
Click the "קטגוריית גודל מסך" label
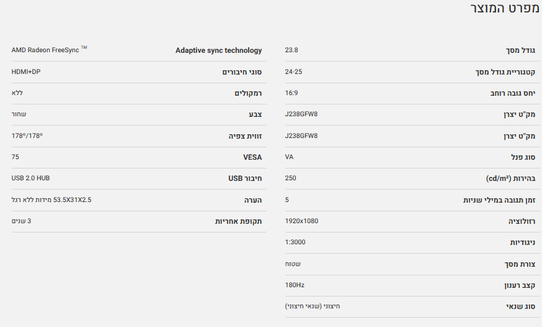[x=505, y=72]
